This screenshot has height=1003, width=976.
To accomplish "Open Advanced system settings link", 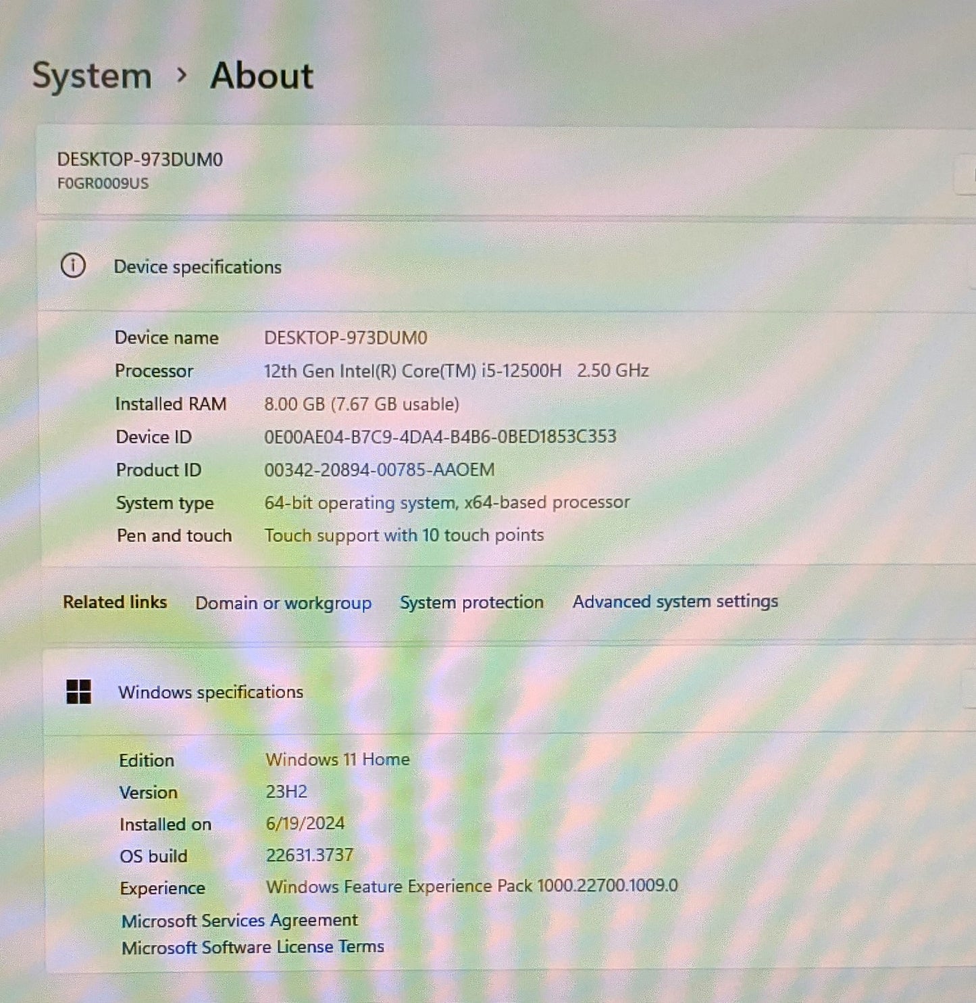I will point(675,601).
